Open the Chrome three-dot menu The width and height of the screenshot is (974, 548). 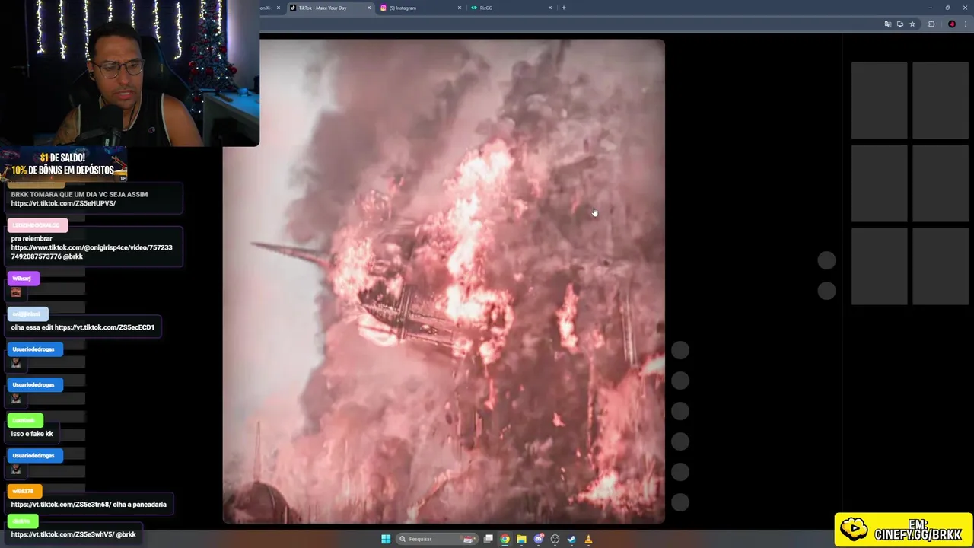pos(965,24)
